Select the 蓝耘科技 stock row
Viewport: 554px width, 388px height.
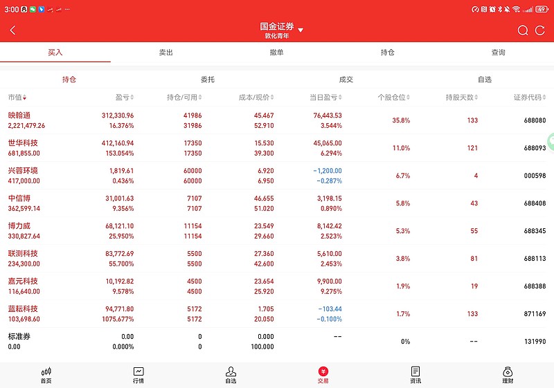(277, 314)
